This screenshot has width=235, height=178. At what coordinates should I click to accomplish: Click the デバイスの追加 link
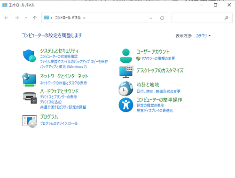coord(51,102)
